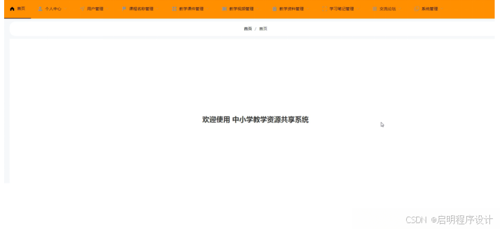
Task: Click the person icon beside 个人中心
Action: [x=40, y=9]
